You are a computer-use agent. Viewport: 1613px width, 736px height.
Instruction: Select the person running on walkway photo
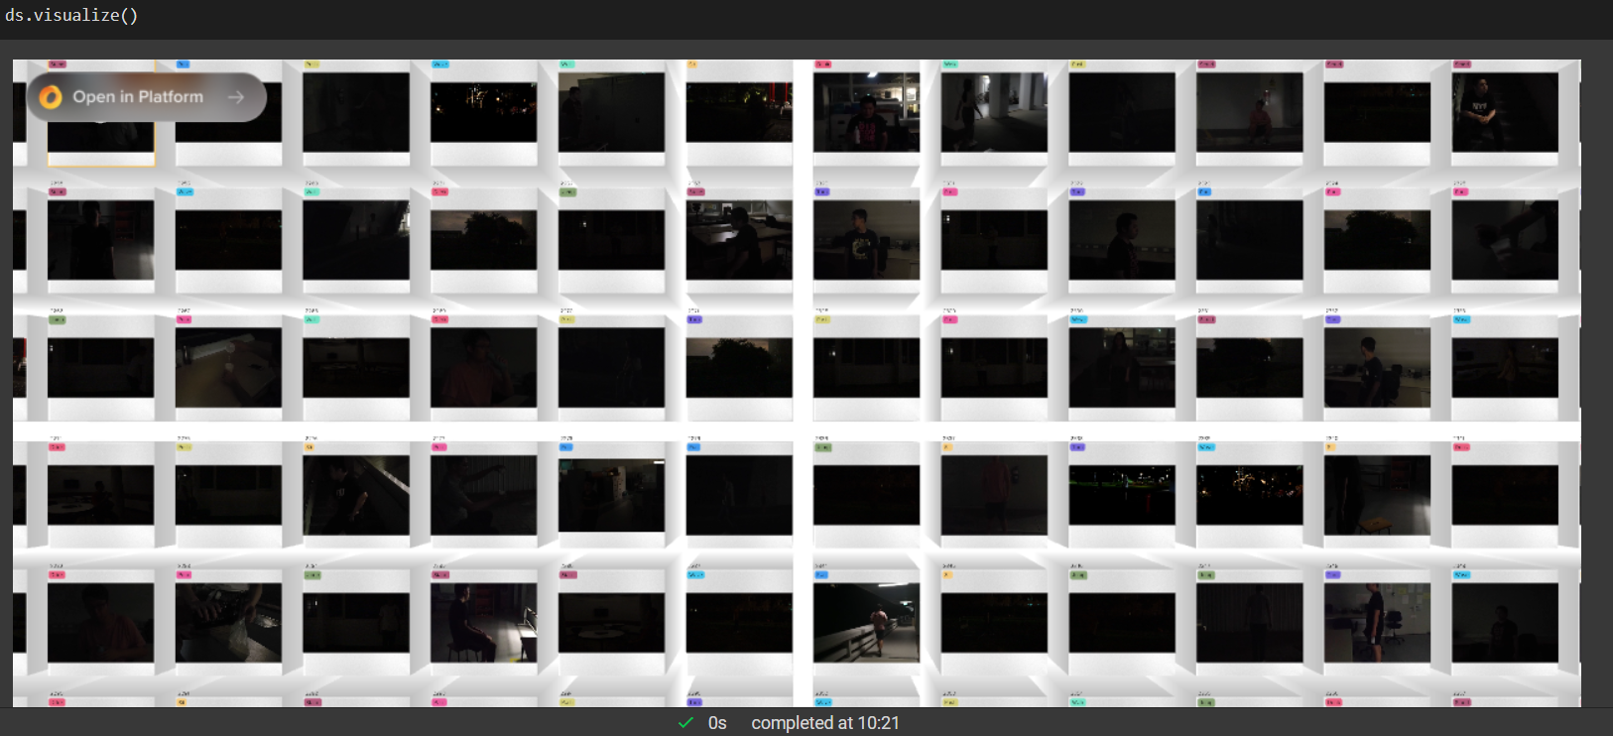tap(866, 622)
